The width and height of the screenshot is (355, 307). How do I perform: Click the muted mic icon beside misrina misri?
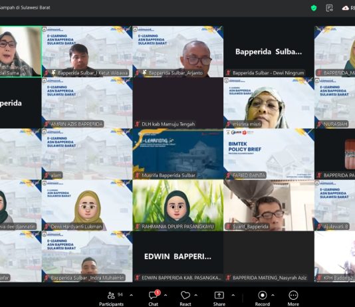(228, 124)
